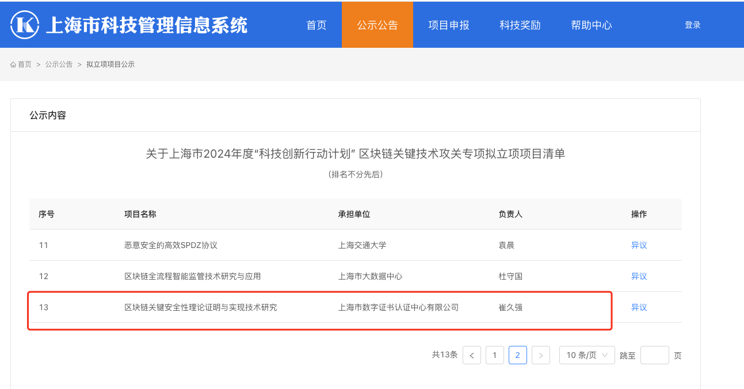Click 负责人 column header
744x389 pixels.
point(510,214)
